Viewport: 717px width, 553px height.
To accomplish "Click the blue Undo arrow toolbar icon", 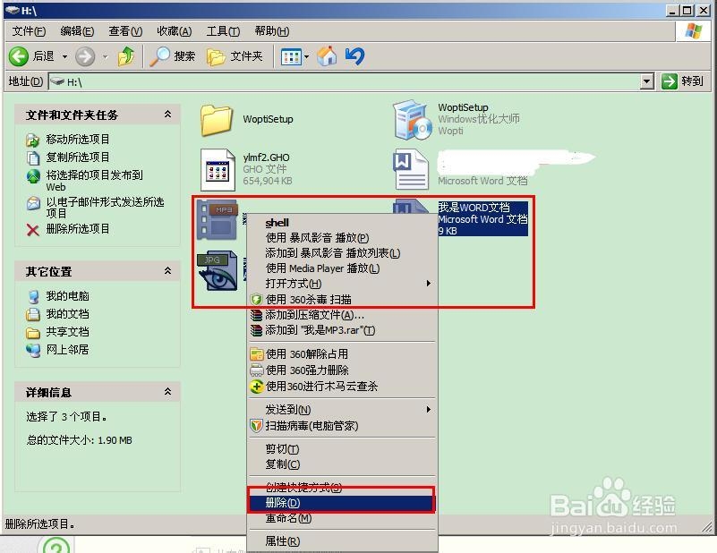I will click(354, 55).
